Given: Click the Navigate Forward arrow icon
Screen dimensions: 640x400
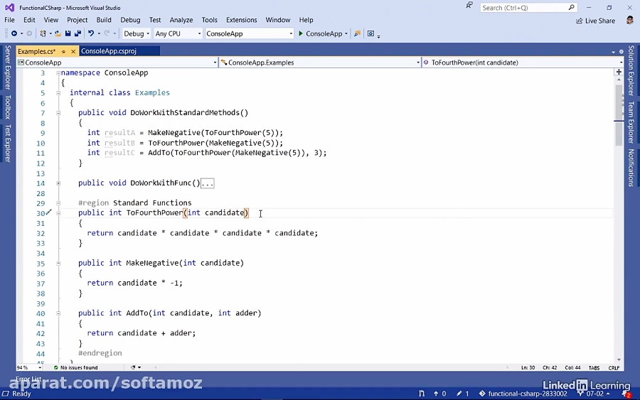Looking at the screenshot, I should 29,33.
